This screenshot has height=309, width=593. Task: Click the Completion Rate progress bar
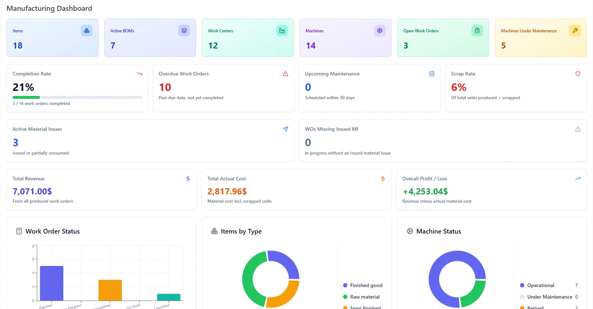[x=77, y=97]
